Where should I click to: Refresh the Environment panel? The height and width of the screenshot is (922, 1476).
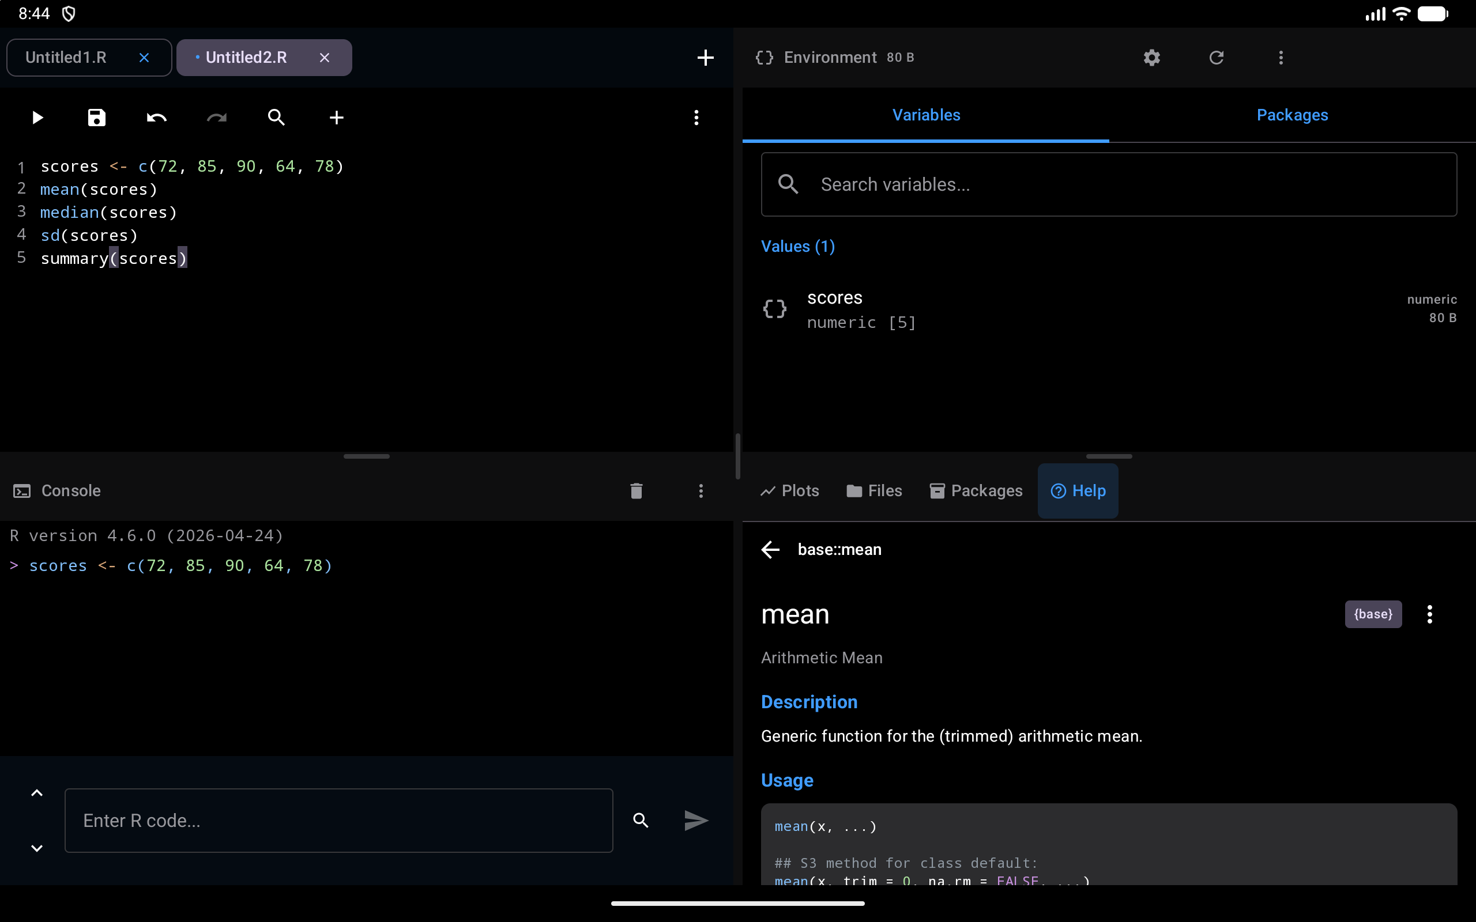click(1216, 58)
